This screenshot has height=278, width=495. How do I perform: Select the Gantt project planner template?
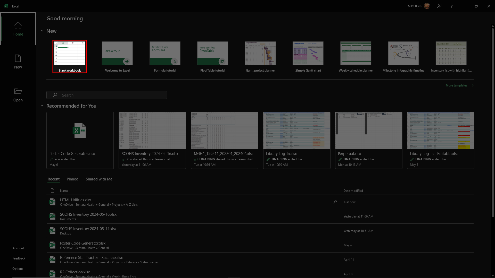click(x=260, y=57)
